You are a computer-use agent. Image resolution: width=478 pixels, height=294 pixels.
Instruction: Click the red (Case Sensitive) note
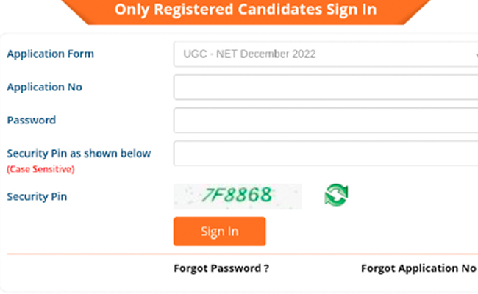40,169
